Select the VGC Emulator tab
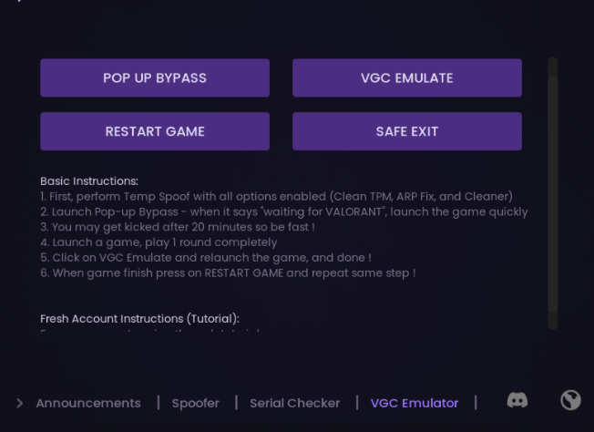594x432 pixels. 415,403
